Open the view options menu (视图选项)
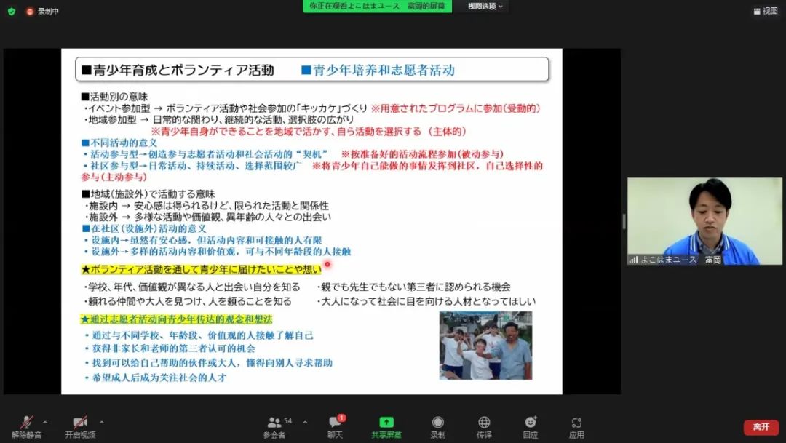This screenshot has height=443, width=786. click(485, 6)
